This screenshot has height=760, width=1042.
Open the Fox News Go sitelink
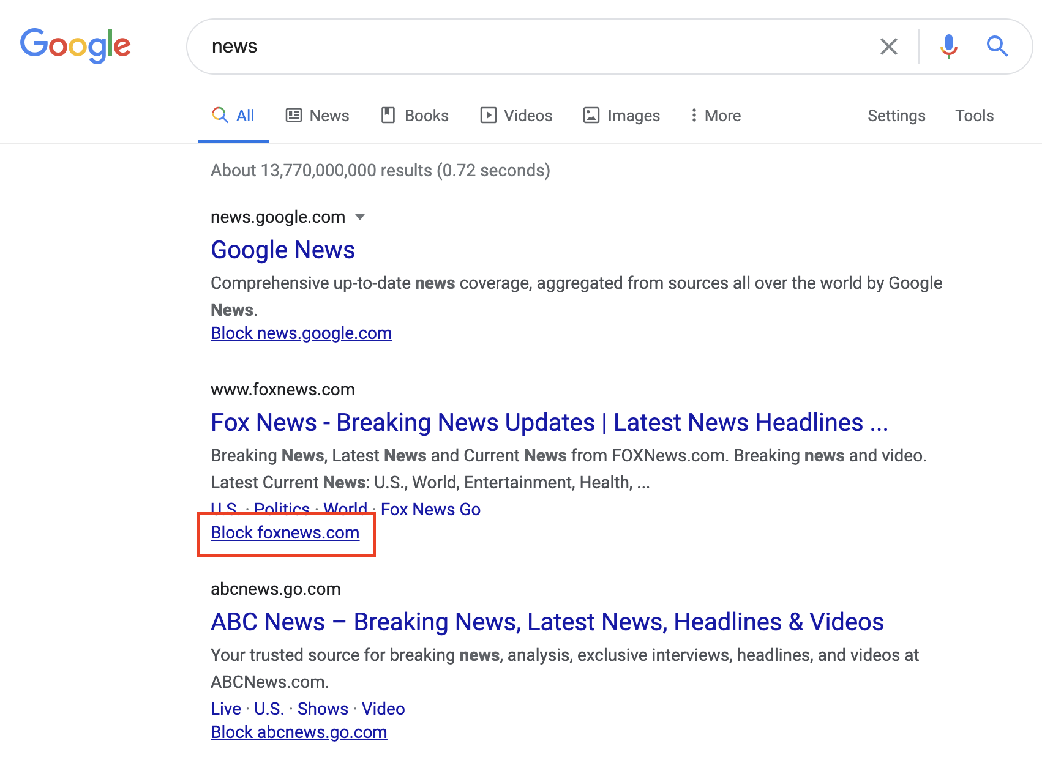pyautogui.click(x=430, y=509)
